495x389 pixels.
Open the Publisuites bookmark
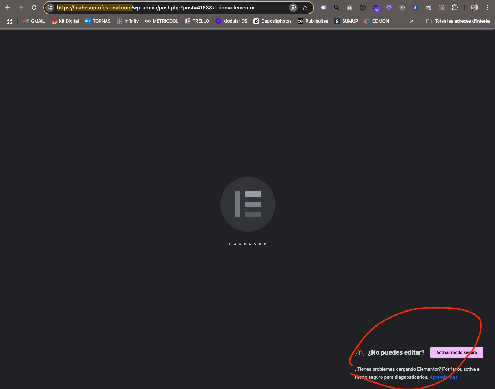click(x=313, y=21)
